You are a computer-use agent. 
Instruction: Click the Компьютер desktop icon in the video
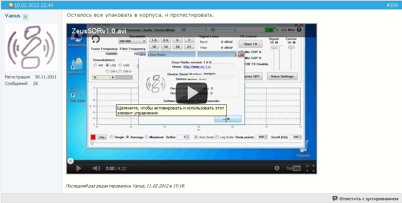[77, 40]
